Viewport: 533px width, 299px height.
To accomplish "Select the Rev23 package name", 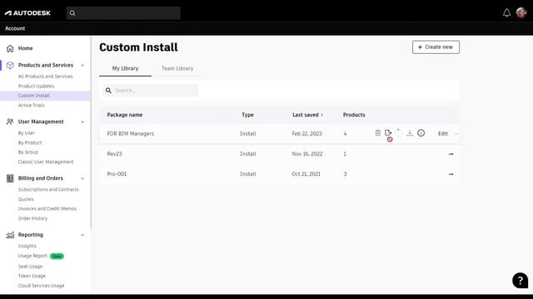I will (x=114, y=154).
